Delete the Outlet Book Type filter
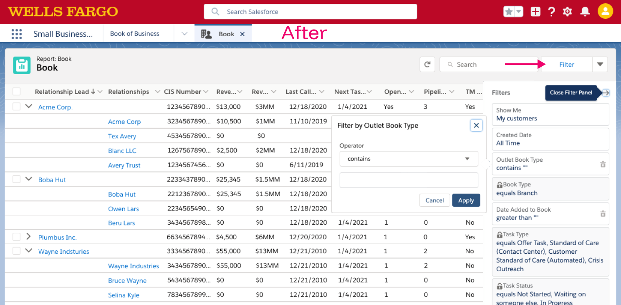The height and width of the screenshot is (305, 621). (x=603, y=164)
